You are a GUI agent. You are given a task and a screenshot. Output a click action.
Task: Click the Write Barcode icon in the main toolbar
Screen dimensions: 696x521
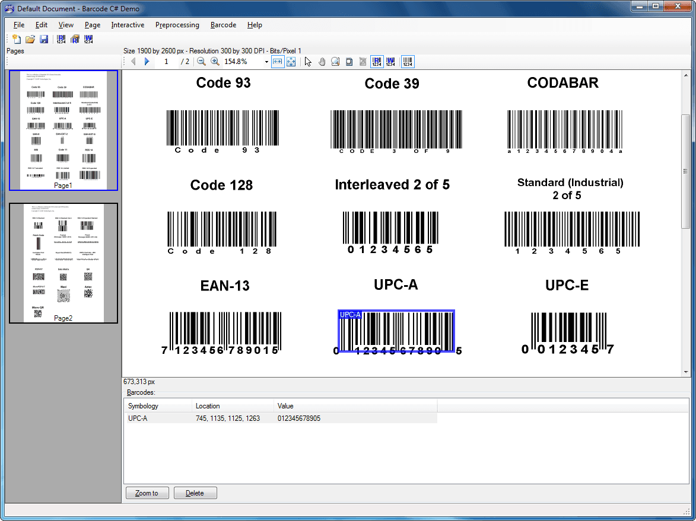pos(88,39)
